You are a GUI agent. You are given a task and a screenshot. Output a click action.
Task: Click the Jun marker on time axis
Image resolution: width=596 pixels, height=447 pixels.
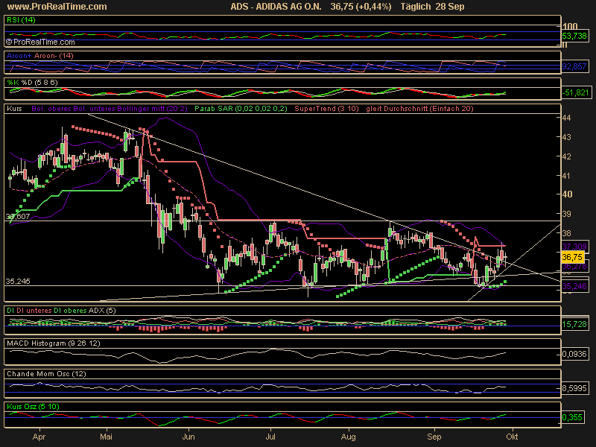tap(188, 437)
